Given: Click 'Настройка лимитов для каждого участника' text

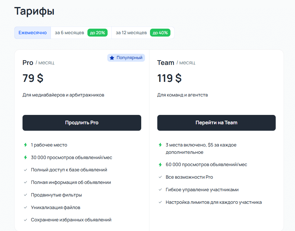Looking at the screenshot, I should (214, 202).
